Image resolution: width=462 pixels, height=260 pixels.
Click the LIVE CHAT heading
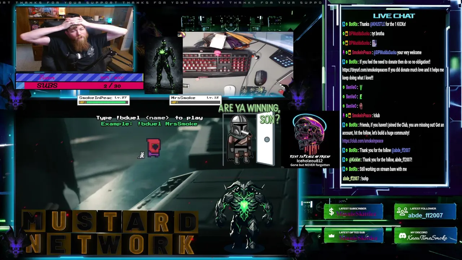point(394,16)
